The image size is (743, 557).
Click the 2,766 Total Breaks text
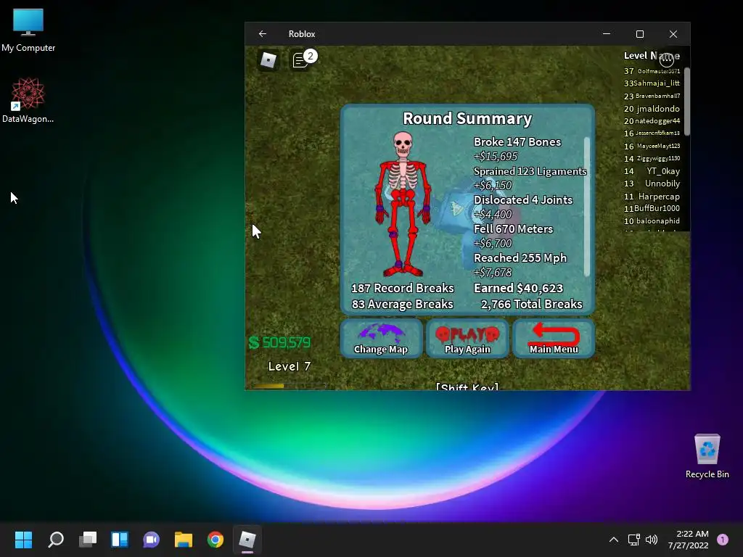coord(531,304)
